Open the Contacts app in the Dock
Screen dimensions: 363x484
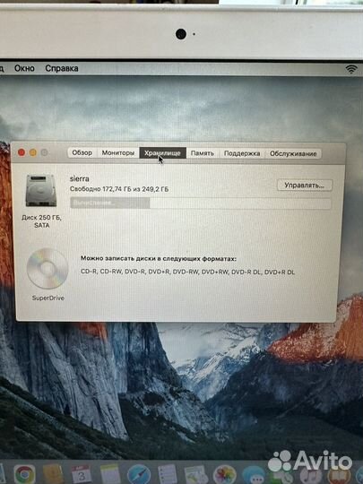point(53,474)
